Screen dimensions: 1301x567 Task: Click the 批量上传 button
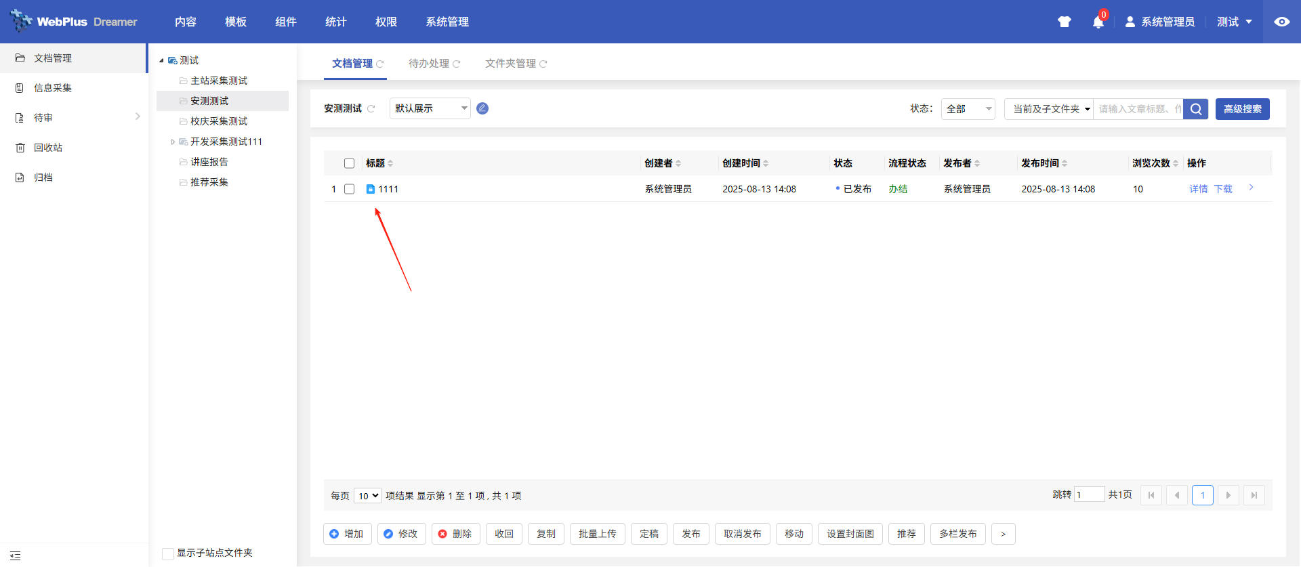597,534
